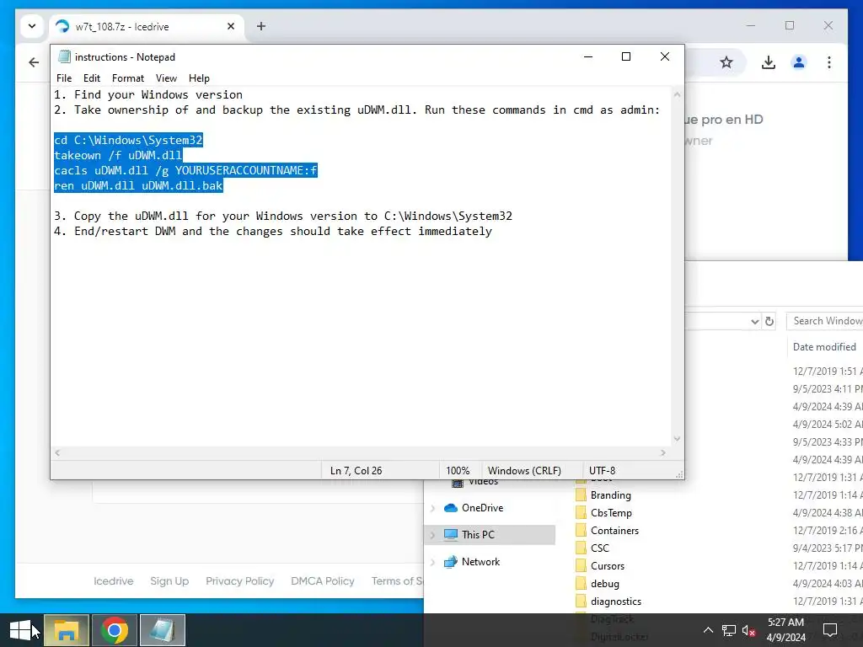Expand OneDrive in Explorer navigation pane
Viewport: 863px width, 647px height.
(433, 508)
